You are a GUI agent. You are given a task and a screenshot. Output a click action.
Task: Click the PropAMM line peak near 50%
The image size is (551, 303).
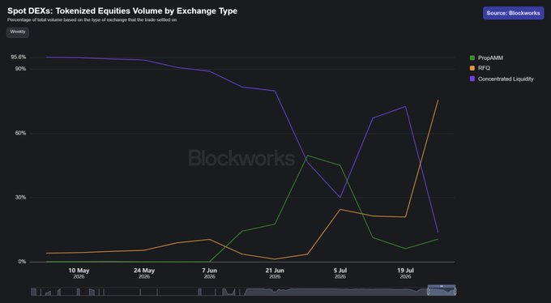coord(307,156)
